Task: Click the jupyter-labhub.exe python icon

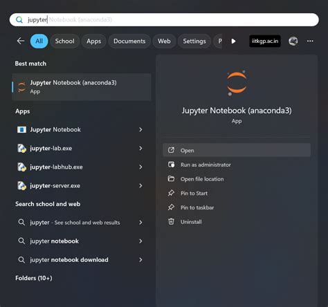Action: pyautogui.click(x=21, y=167)
